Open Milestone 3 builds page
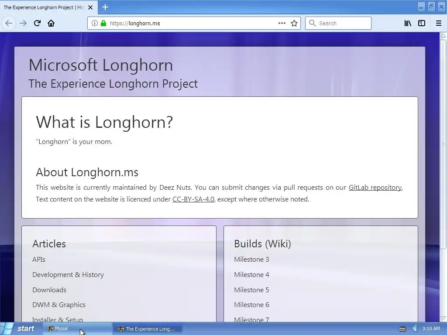The image size is (447, 335). [251, 259]
